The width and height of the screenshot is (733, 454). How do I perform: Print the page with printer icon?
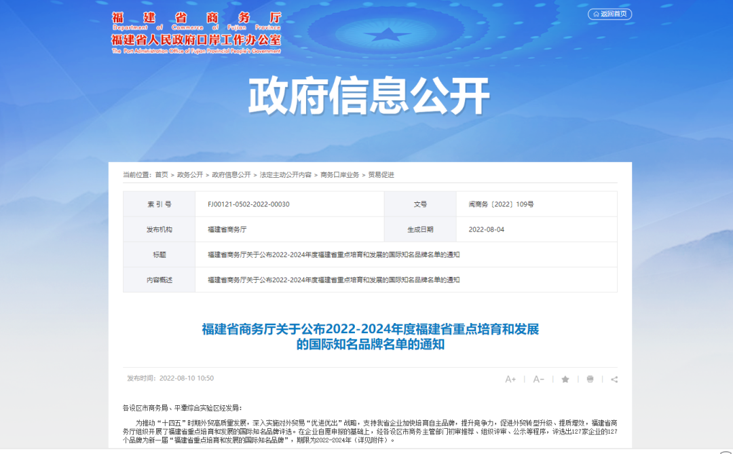pyautogui.click(x=590, y=379)
